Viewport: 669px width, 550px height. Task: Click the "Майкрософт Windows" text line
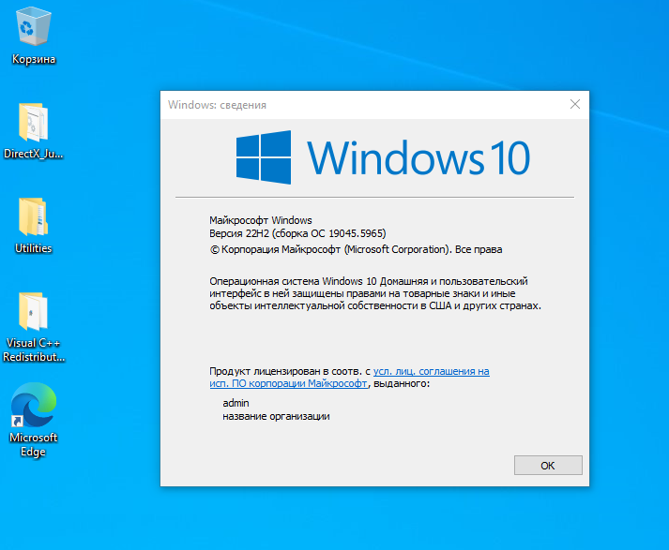tap(260, 219)
